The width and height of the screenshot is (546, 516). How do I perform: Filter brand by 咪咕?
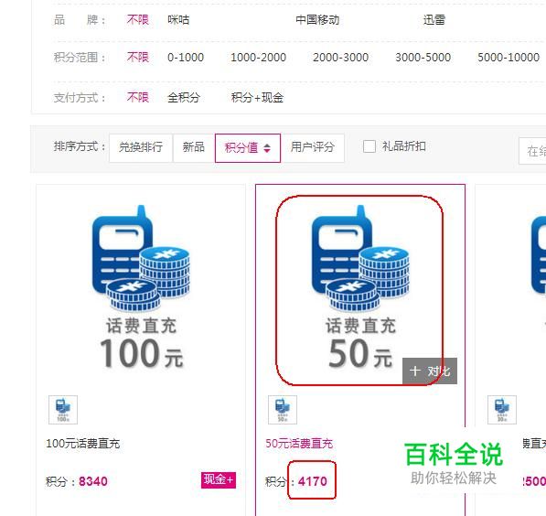coord(178,19)
